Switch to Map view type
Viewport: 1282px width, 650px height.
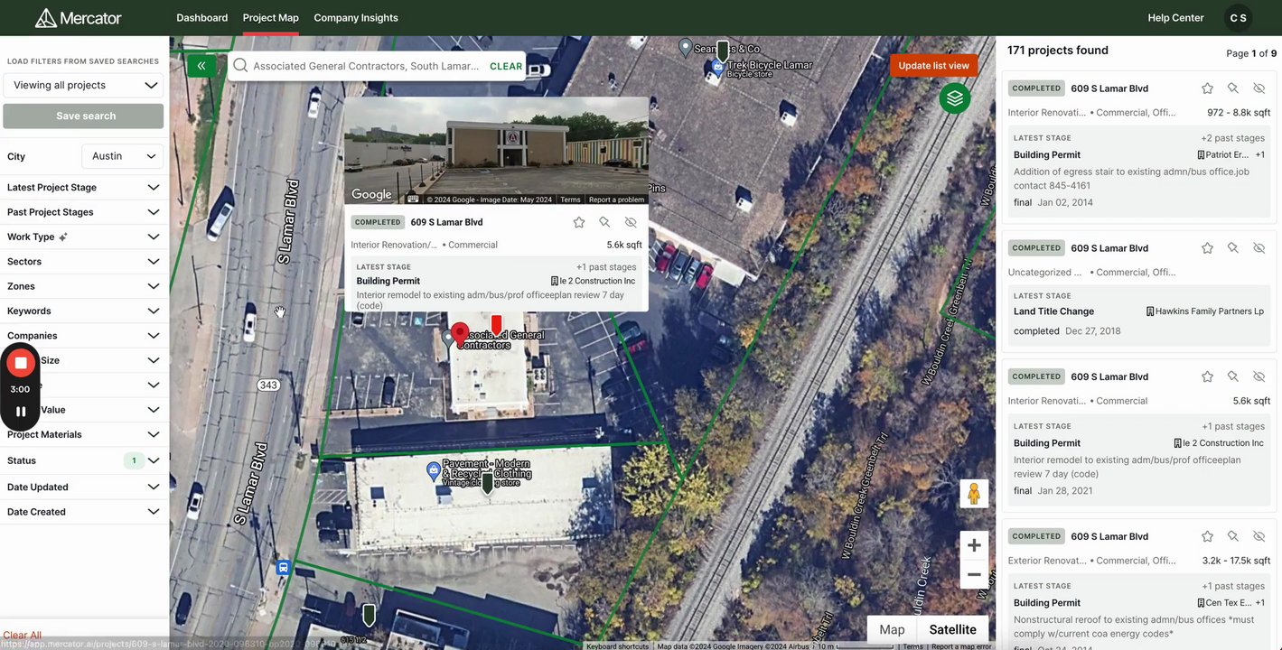tap(892, 629)
